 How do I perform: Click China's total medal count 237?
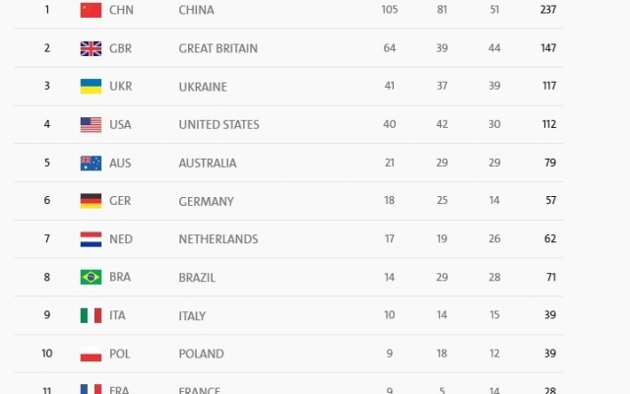(548, 10)
